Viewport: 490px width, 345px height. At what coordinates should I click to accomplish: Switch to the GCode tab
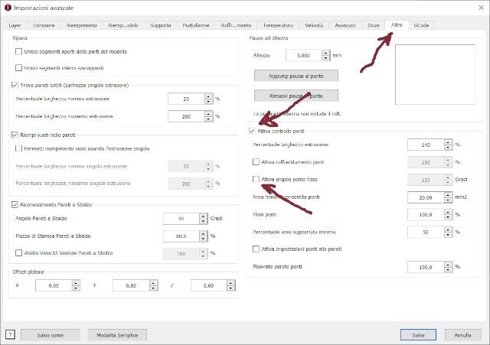(421, 25)
